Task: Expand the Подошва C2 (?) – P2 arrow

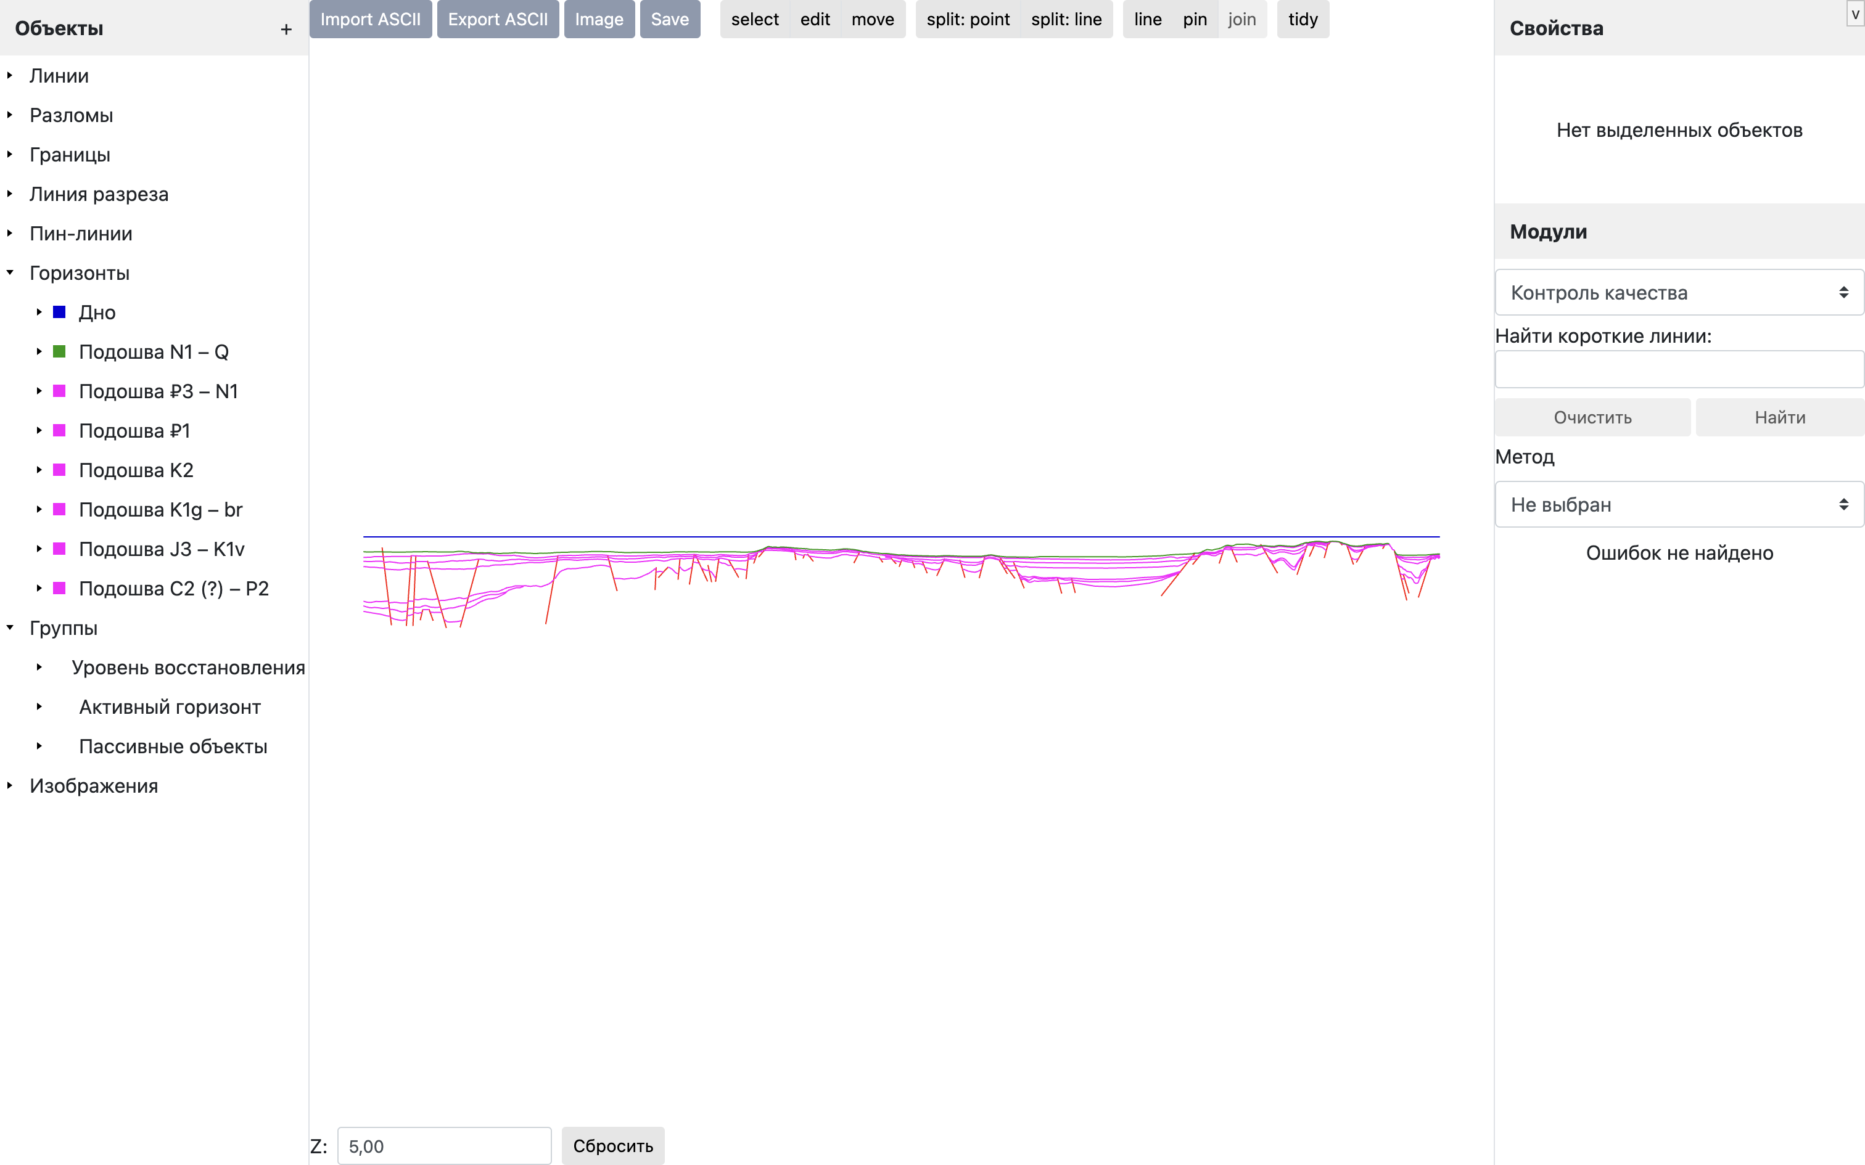Action: 38,588
